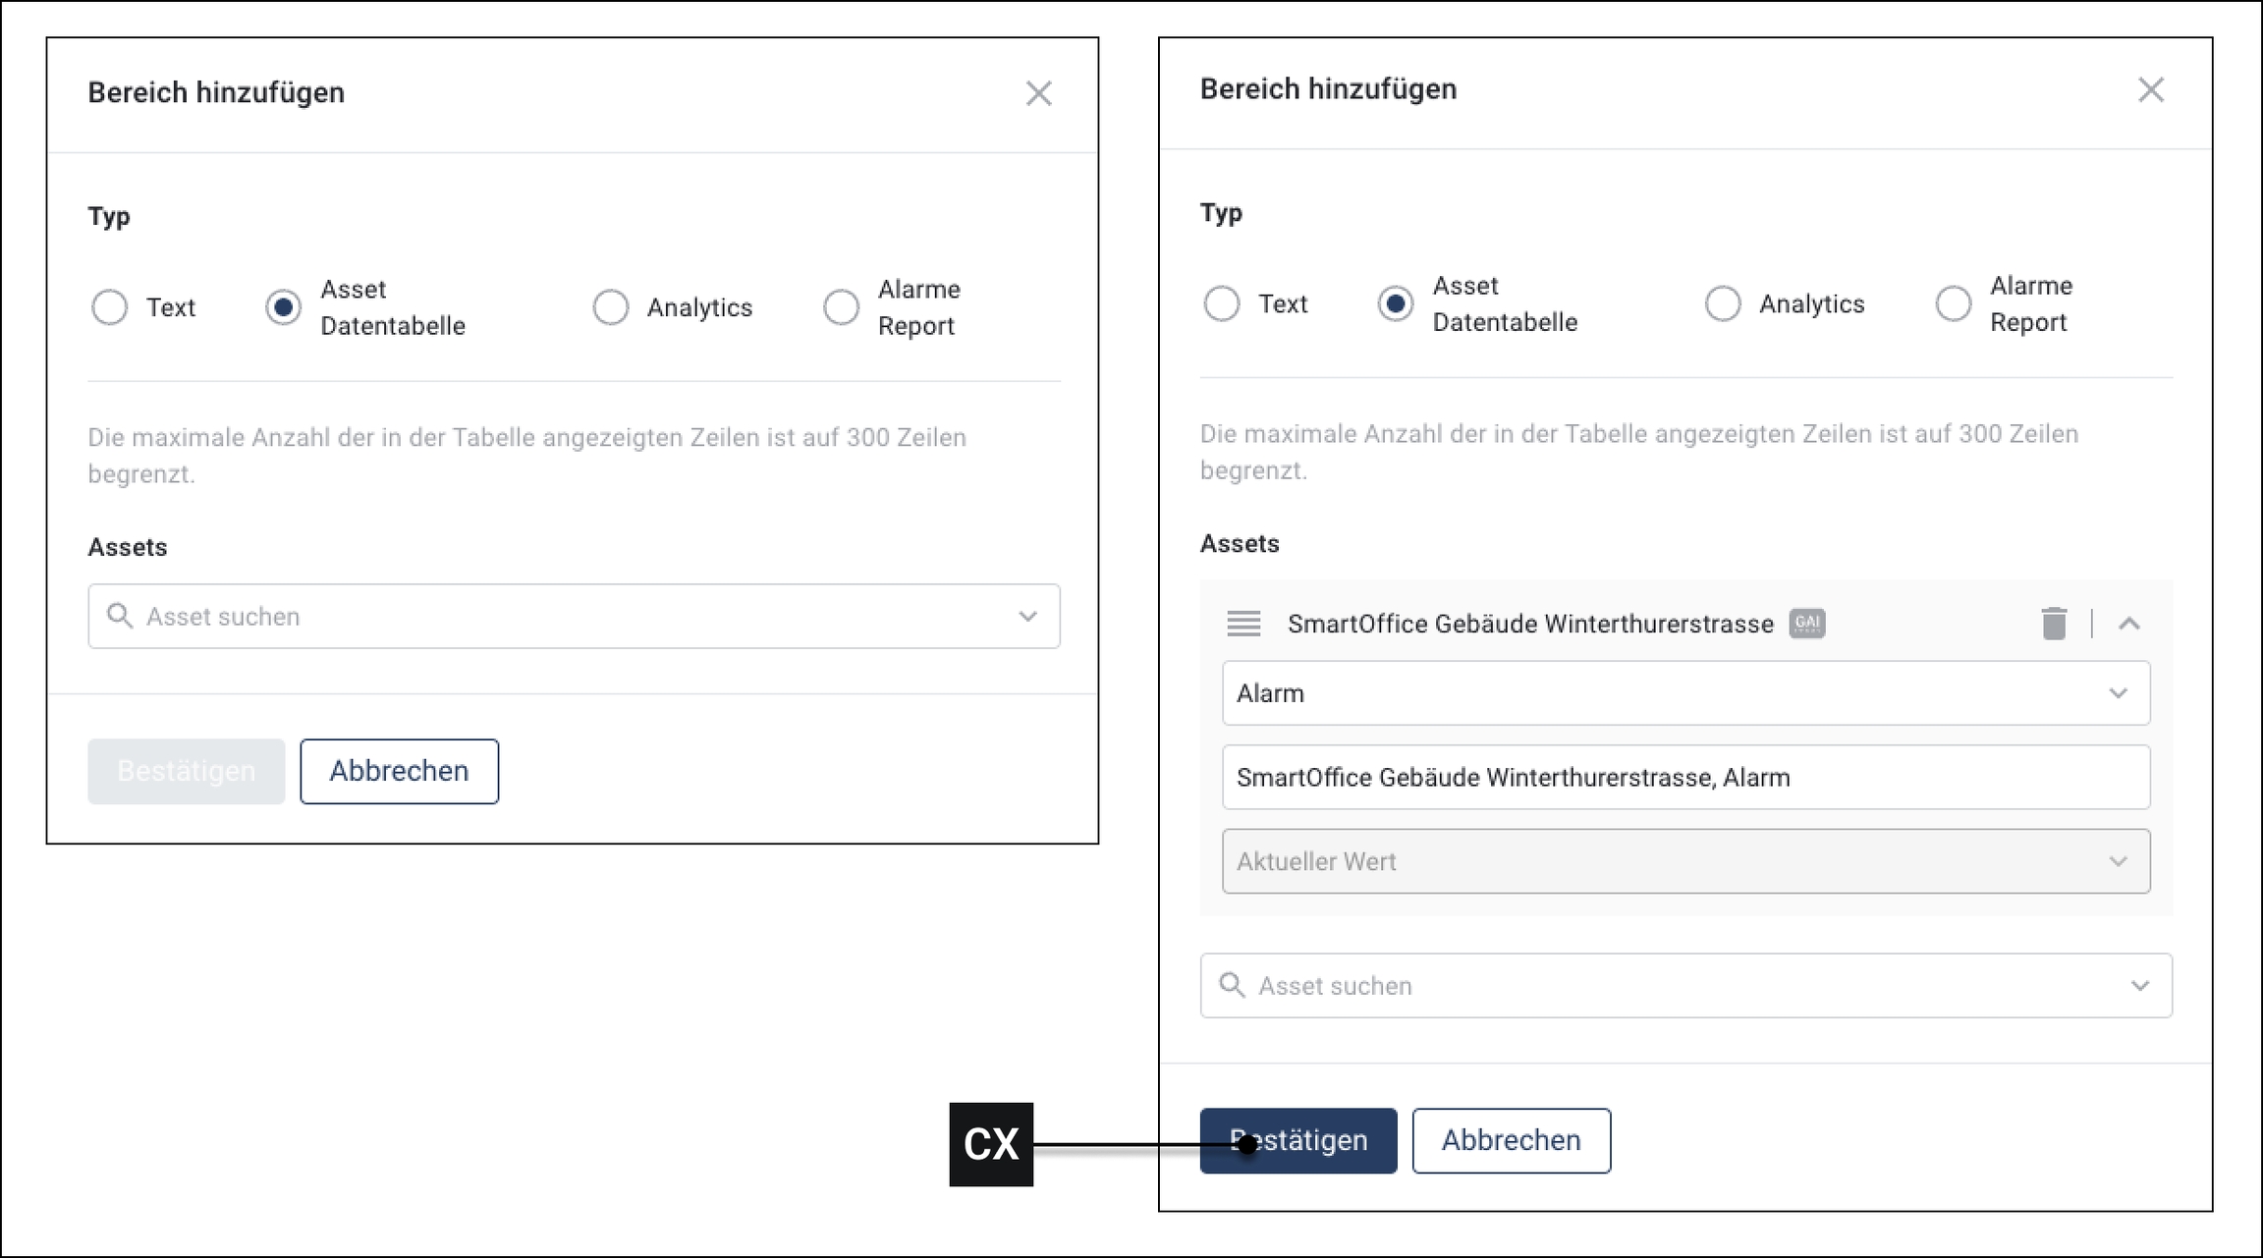This screenshot has width=2263, height=1258.
Task: Click search magnifier icon in left Asset suchen
Action: click(x=119, y=616)
